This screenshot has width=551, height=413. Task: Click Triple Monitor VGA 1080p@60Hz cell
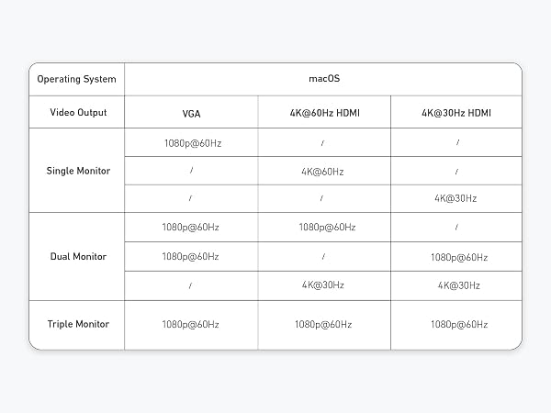point(191,325)
